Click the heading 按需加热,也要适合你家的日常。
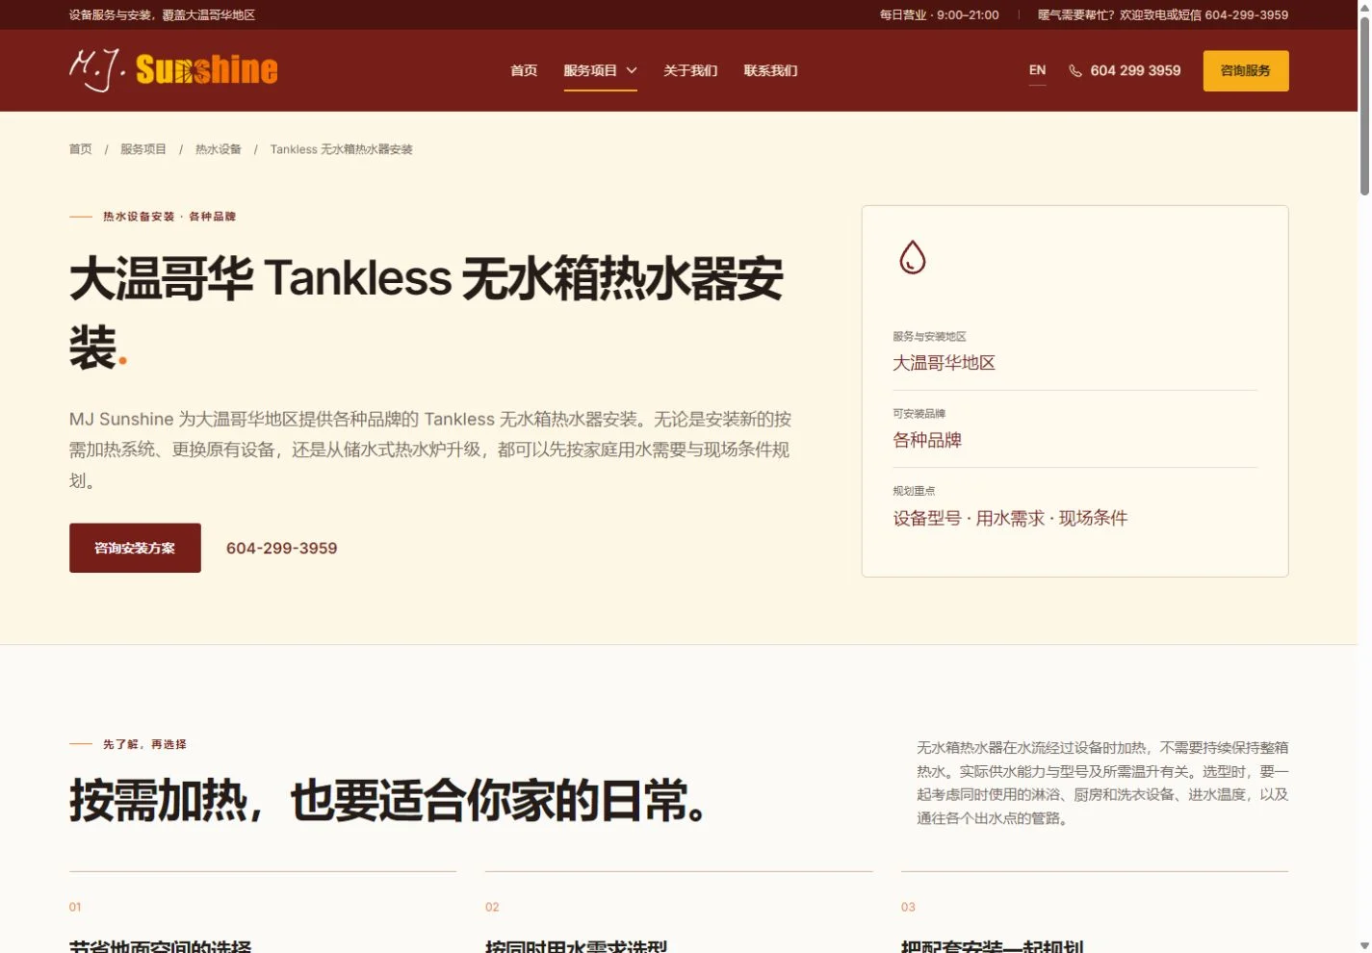 [x=390, y=801]
